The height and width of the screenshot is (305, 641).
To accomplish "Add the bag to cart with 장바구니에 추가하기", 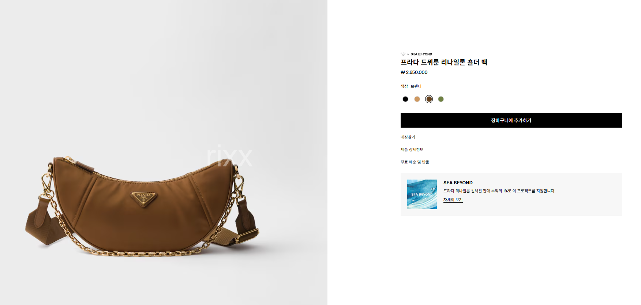I will 511,120.
